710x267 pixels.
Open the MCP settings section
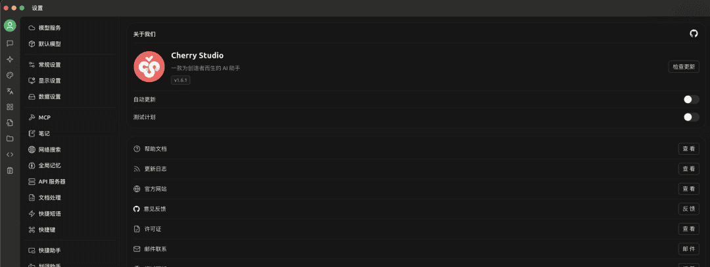[44, 117]
